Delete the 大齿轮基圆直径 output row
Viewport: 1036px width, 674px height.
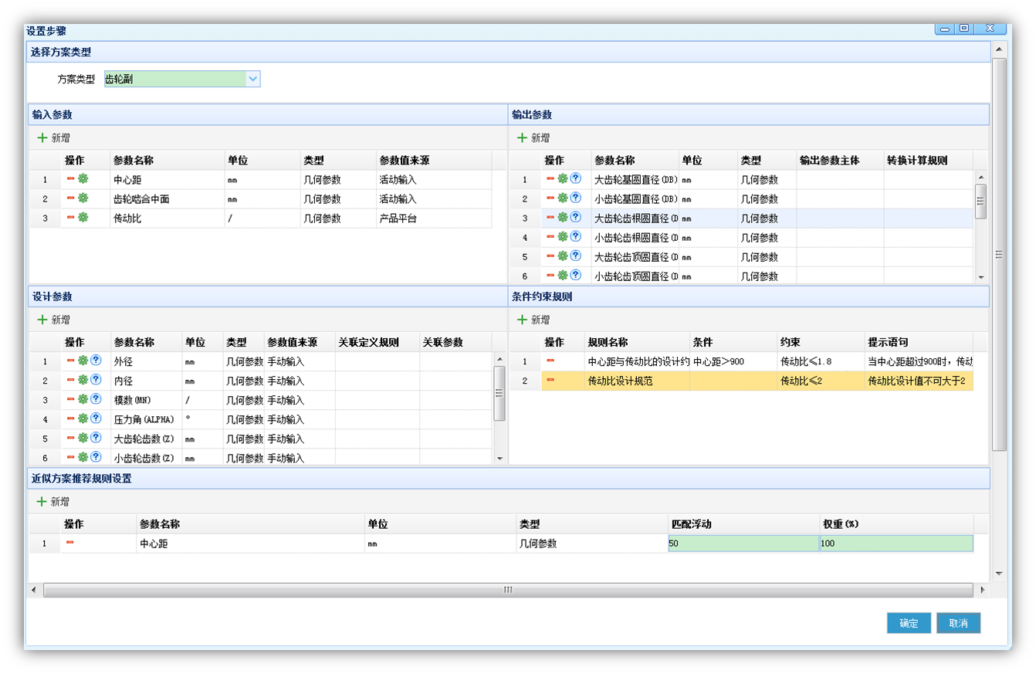coord(550,179)
